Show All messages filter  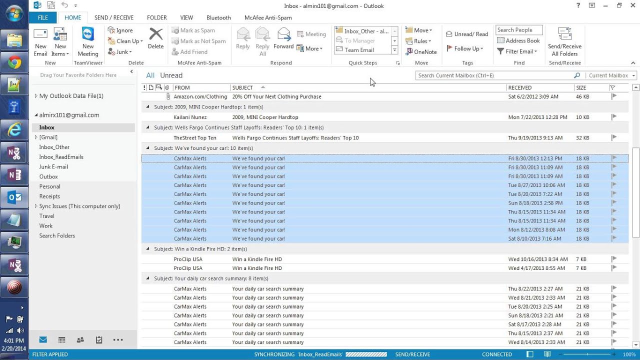click(150, 75)
